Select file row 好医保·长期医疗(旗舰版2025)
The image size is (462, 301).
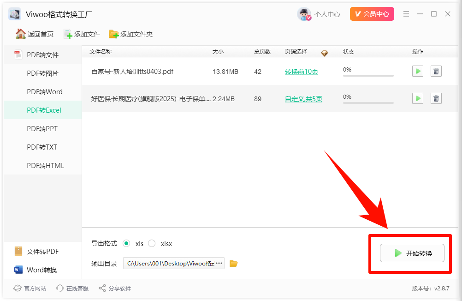pyautogui.click(x=270, y=98)
